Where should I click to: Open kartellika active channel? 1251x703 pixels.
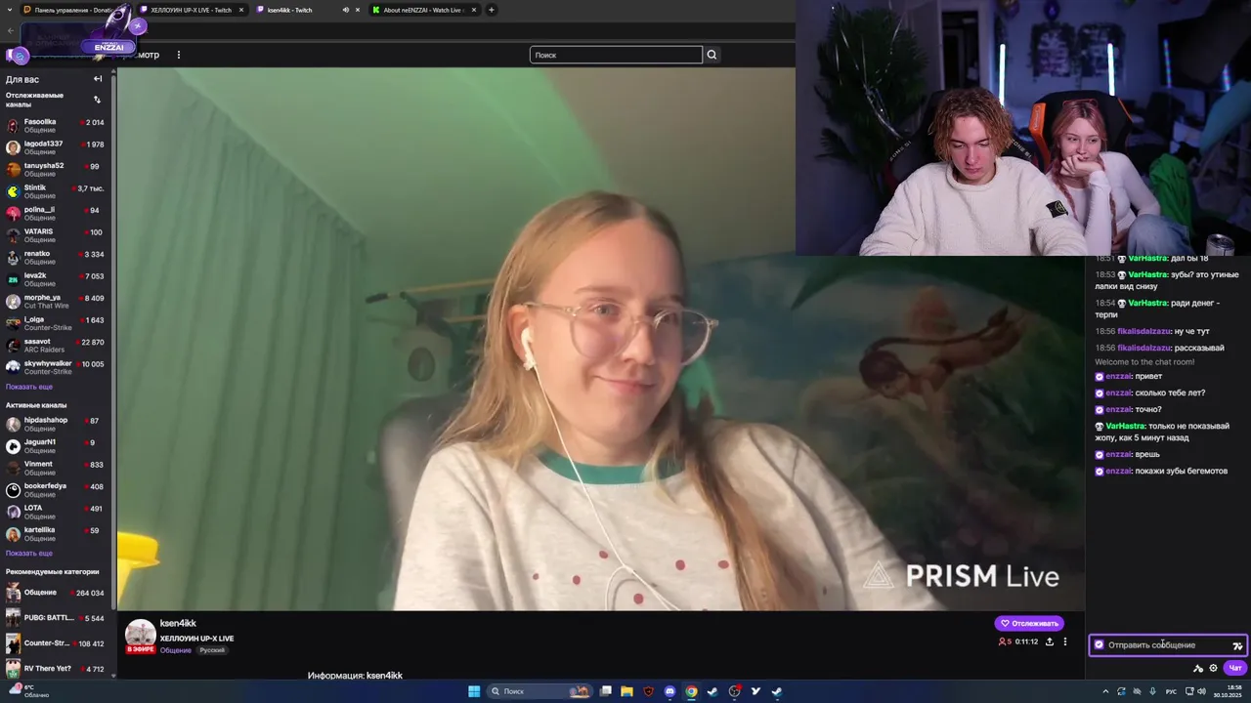[x=55, y=534]
